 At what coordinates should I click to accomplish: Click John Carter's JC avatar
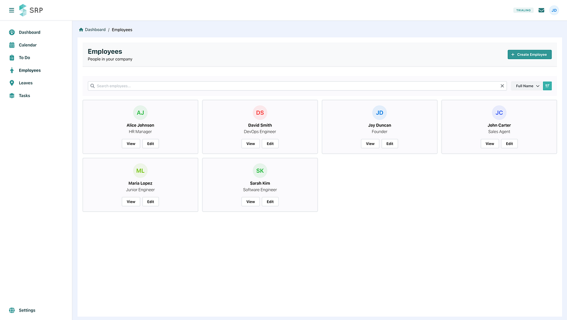coord(499,113)
